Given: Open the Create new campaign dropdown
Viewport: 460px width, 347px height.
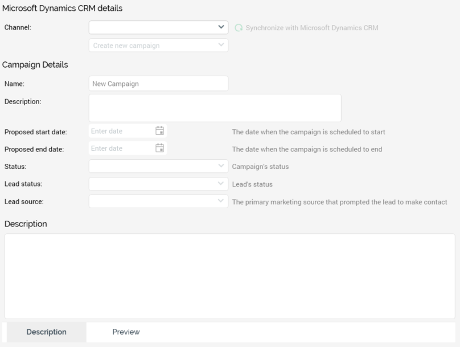Looking at the screenshot, I should tap(221, 45).
